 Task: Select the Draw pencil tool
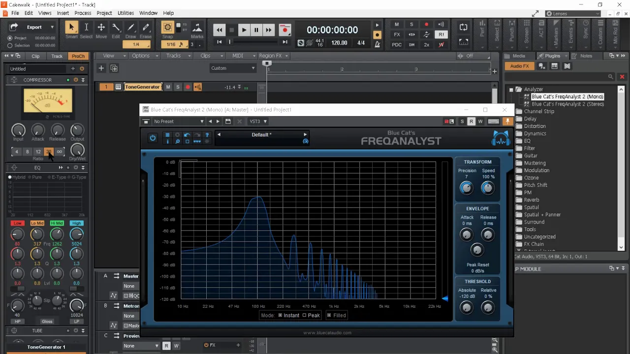(x=131, y=28)
